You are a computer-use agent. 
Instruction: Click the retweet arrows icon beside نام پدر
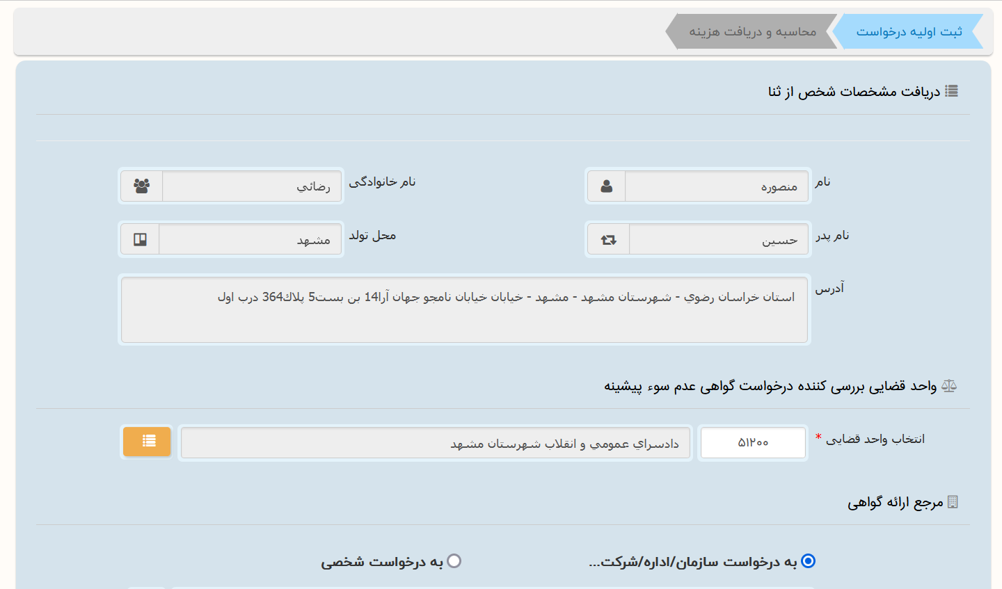tap(609, 240)
